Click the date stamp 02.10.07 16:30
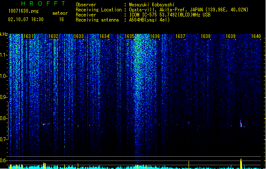The image size is (266, 169). pyautogui.click(x=26, y=19)
